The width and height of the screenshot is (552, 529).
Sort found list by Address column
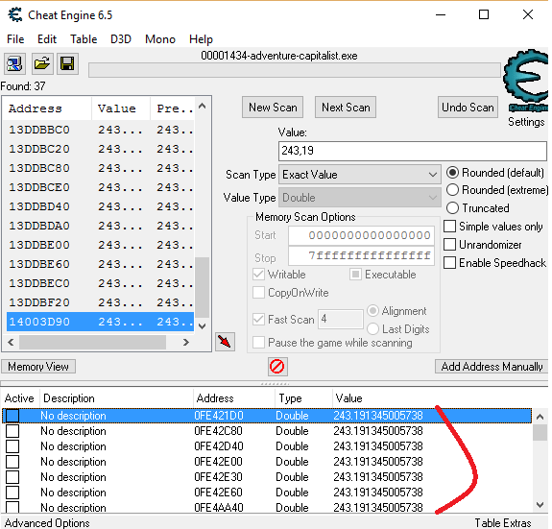coord(48,108)
